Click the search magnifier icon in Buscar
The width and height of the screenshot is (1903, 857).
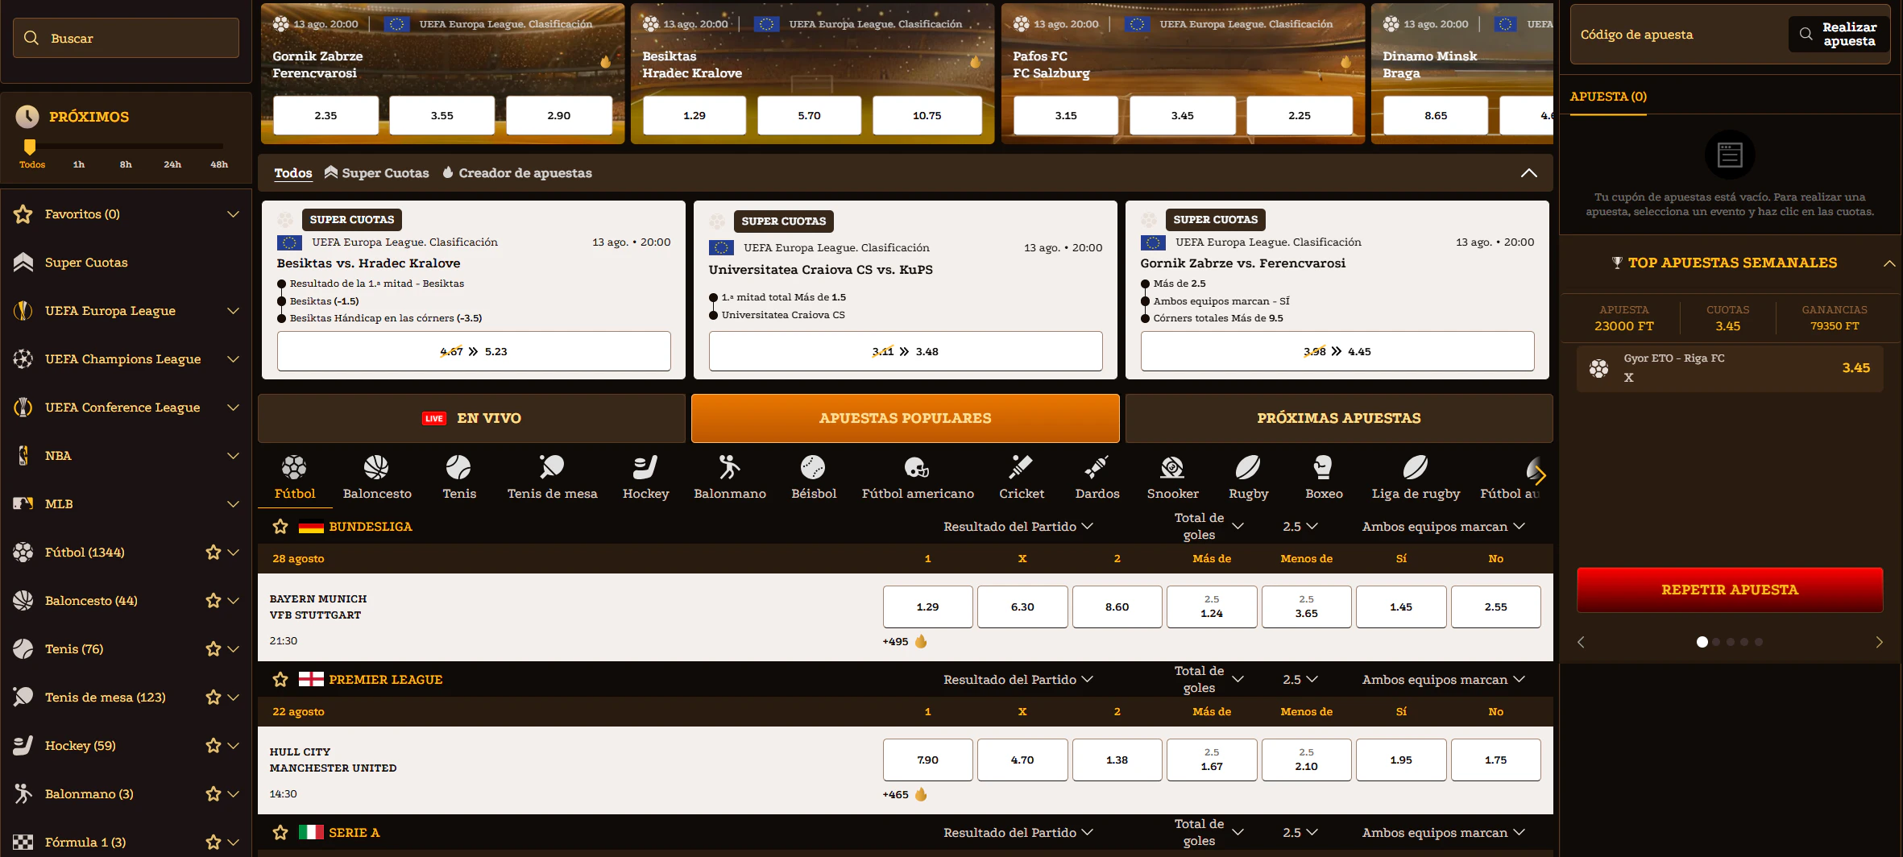click(x=31, y=38)
